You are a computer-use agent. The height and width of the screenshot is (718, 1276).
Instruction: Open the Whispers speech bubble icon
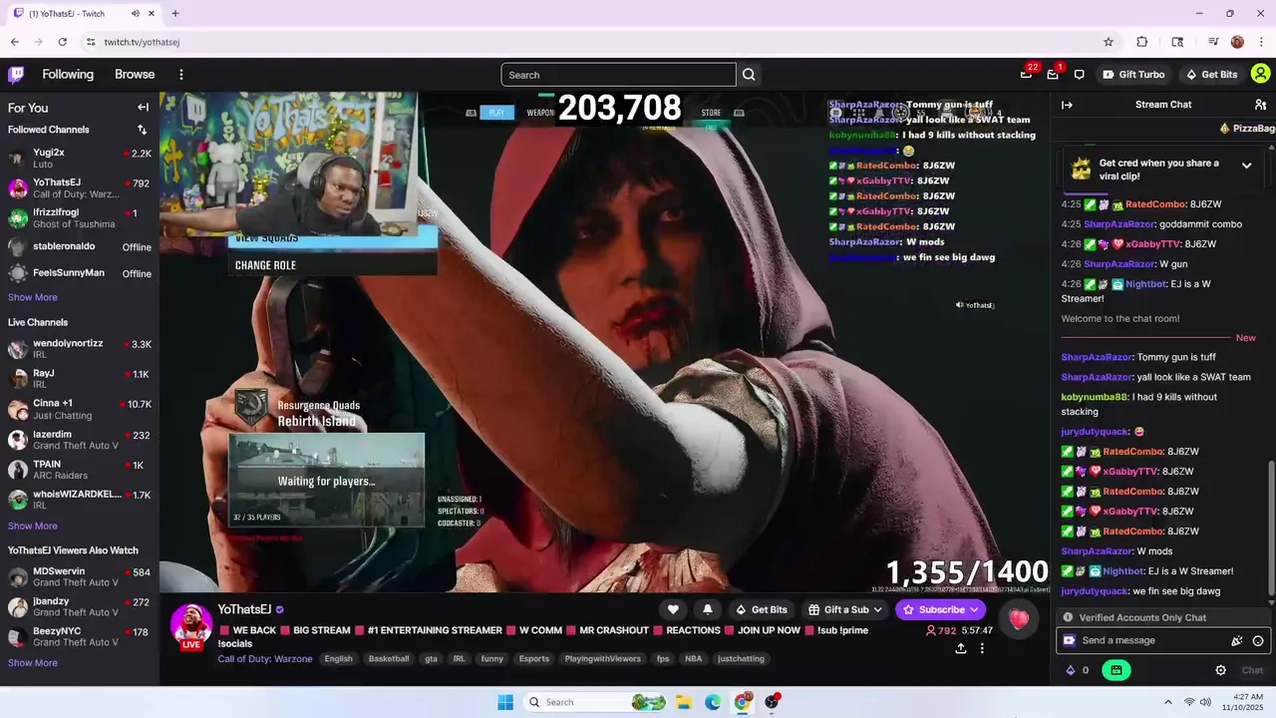point(1079,75)
